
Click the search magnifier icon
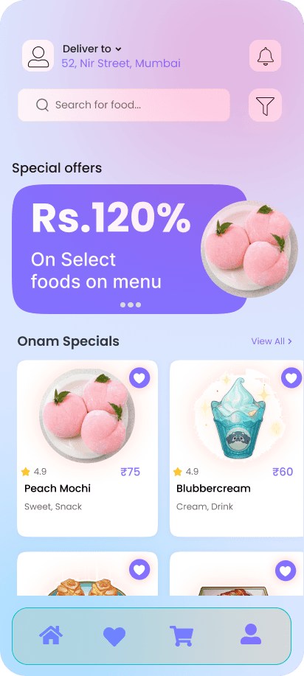click(x=42, y=105)
